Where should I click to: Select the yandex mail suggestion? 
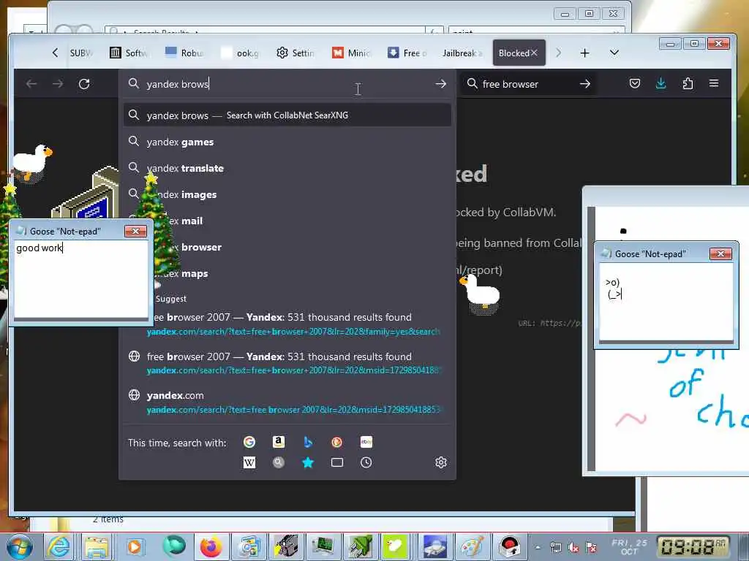[x=287, y=221]
